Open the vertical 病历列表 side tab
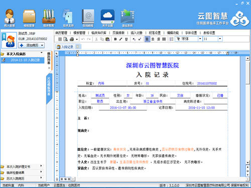 click(49, 58)
